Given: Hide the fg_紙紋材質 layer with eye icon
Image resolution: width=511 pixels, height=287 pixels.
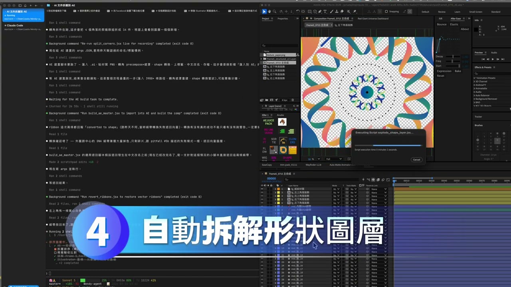Looking at the screenshot, I should [262, 189].
